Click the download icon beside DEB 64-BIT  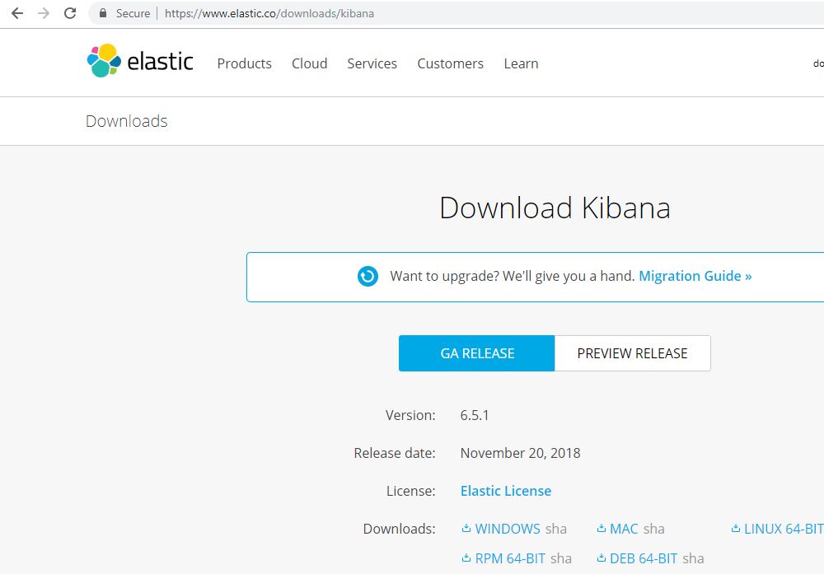[602, 558]
